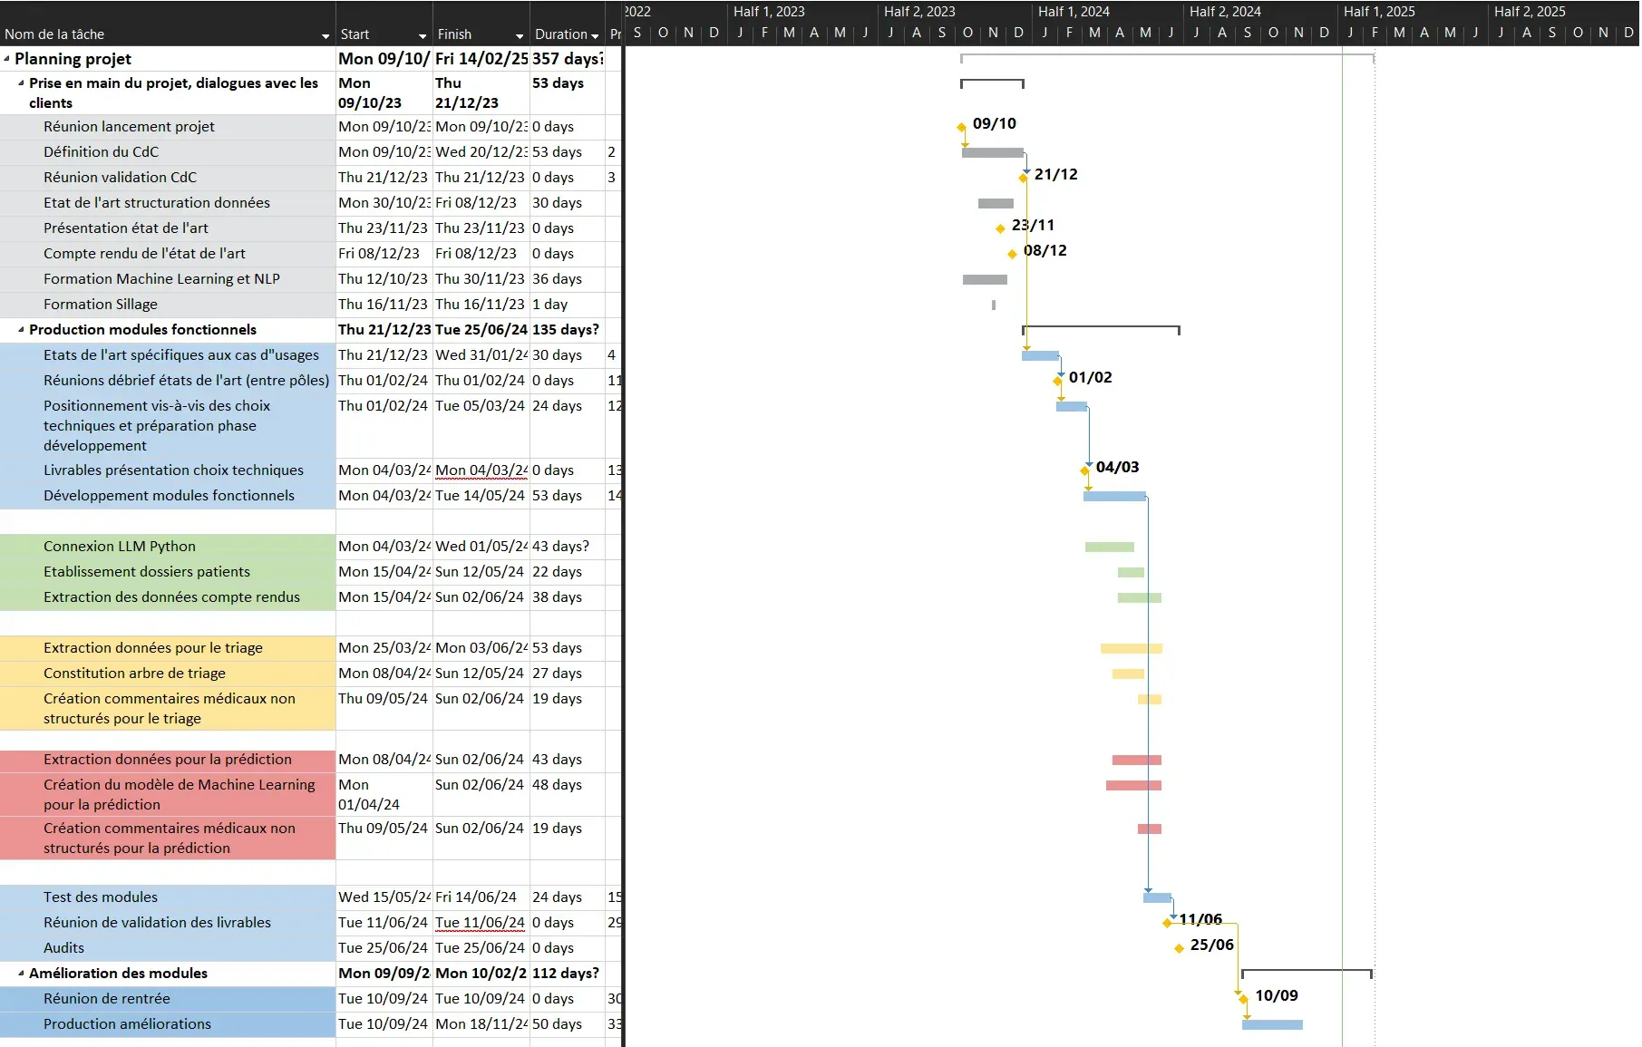
Task: Collapse the Planning projet summary task
Action: coord(7,58)
